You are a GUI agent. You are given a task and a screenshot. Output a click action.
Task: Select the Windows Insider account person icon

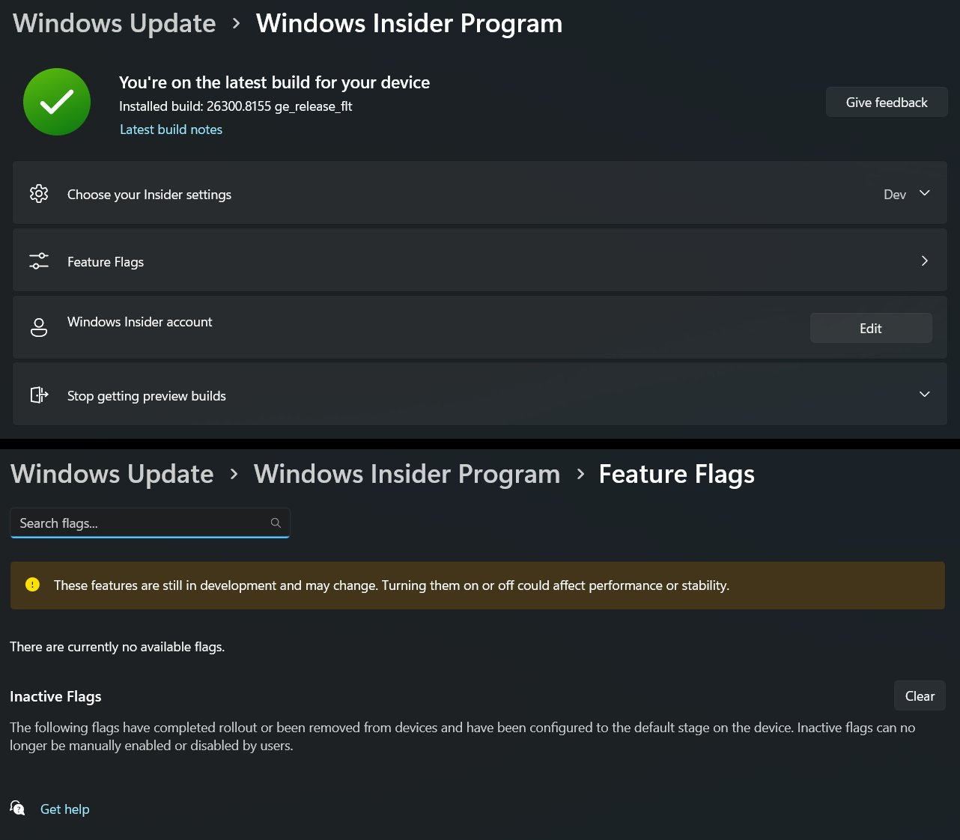pyautogui.click(x=39, y=327)
